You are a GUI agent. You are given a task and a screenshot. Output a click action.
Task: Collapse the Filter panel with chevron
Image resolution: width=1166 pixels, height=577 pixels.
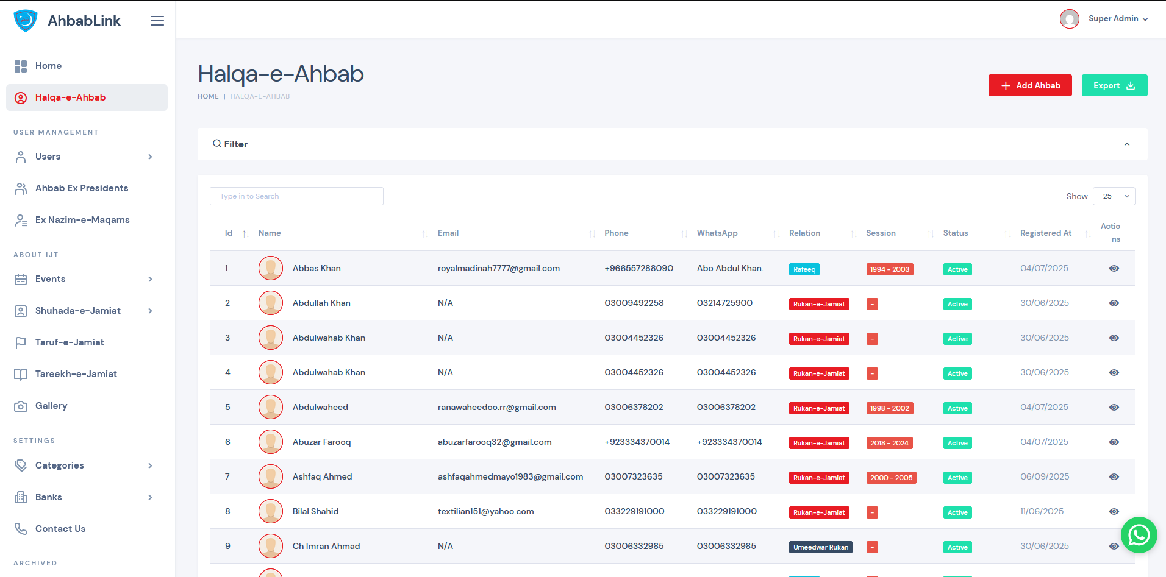(1126, 144)
